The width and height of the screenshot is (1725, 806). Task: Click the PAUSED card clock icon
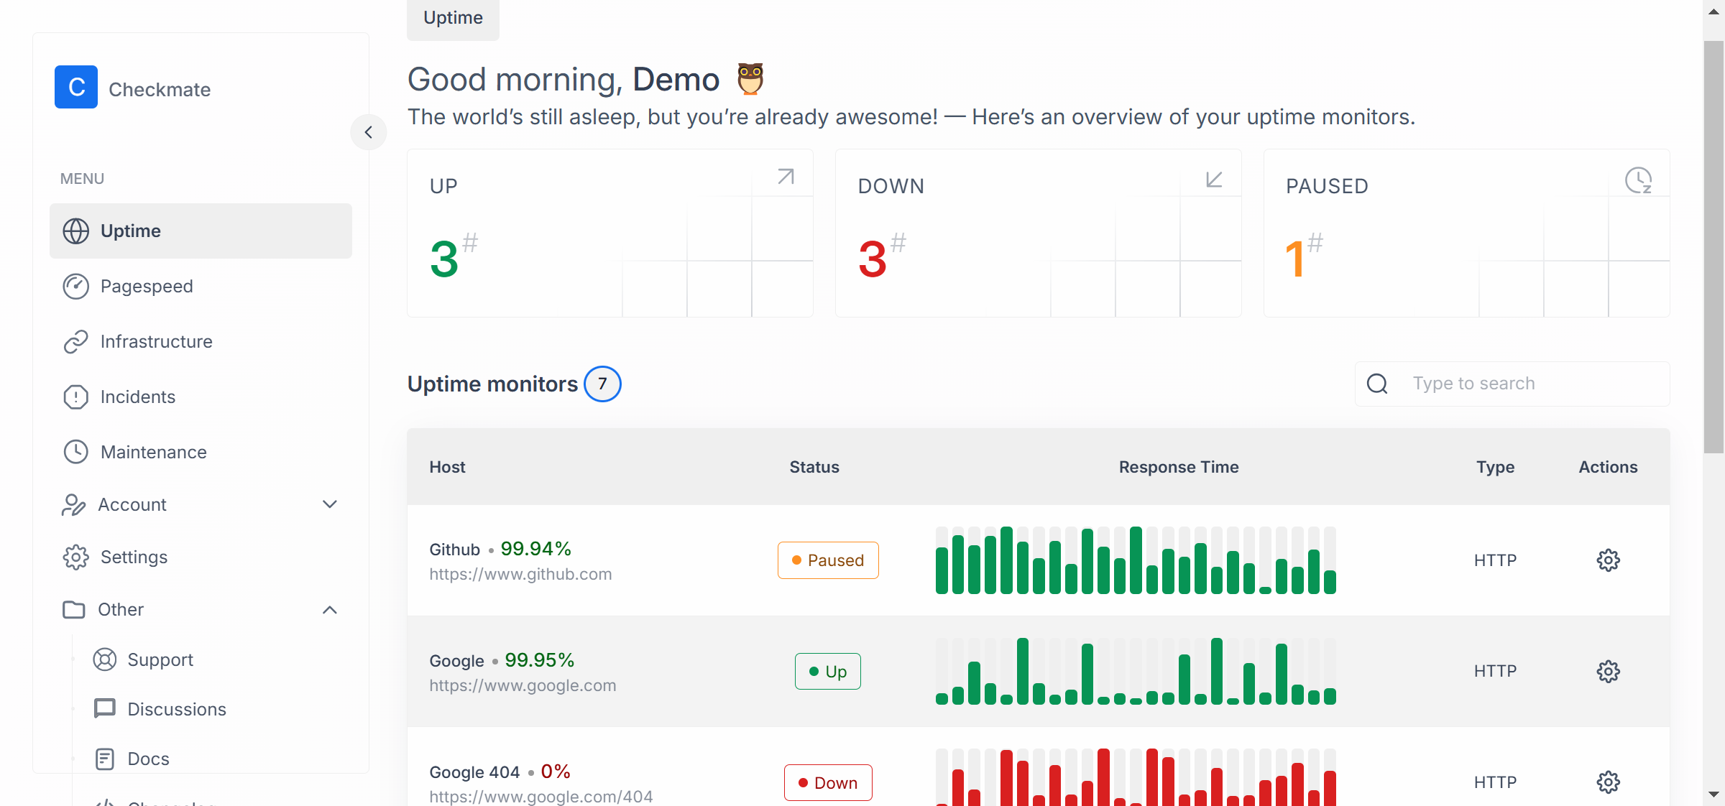tap(1639, 180)
